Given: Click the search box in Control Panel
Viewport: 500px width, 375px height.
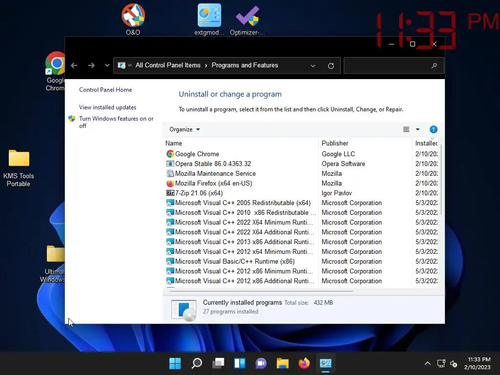Looking at the screenshot, I should point(394,66).
